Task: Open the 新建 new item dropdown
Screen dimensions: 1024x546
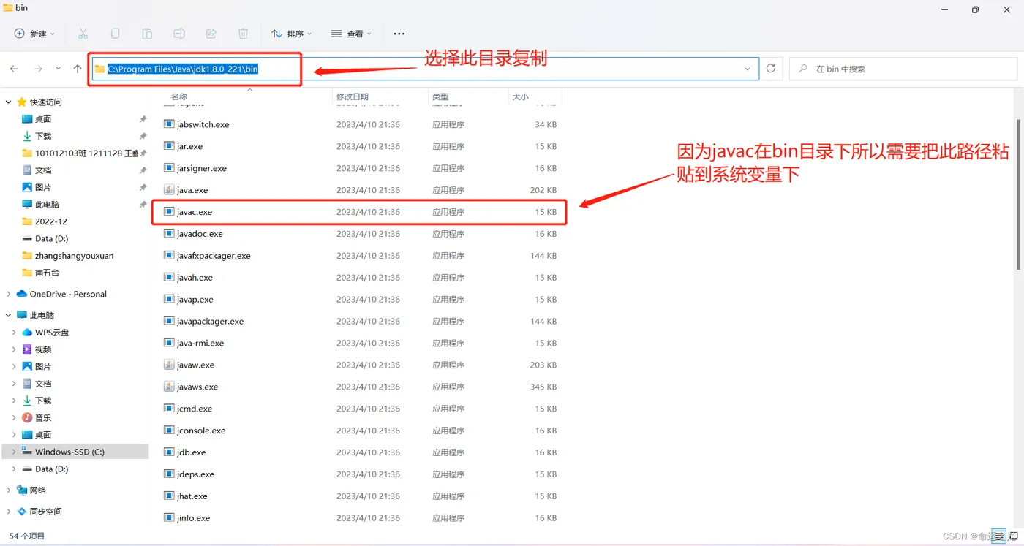Action: tap(34, 34)
